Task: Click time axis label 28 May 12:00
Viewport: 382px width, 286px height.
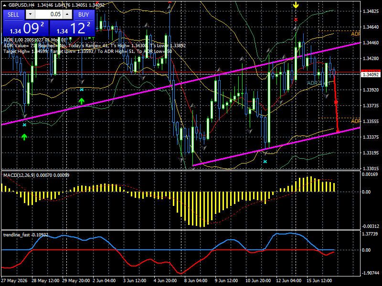Action: pyautogui.click(x=45, y=280)
